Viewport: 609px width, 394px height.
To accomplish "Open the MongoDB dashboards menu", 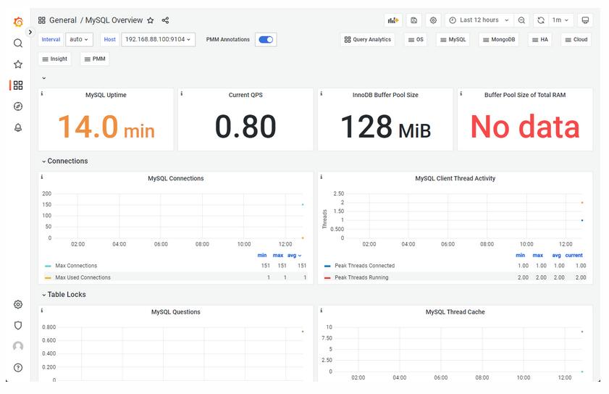I will click(499, 40).
